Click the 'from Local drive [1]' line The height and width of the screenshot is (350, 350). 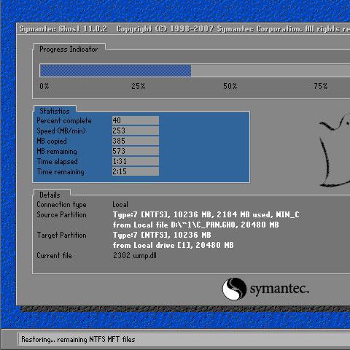(x=174, y=245)
